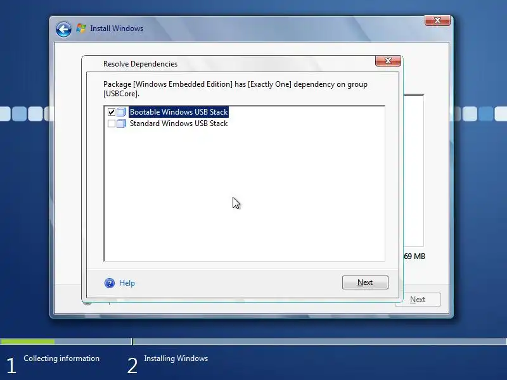Click the Resolve Dependencies title text
507x380 pixels.
[140, 64]
